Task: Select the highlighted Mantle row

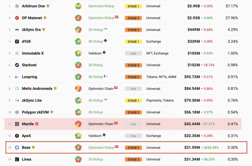Action: tap(123, 124)
